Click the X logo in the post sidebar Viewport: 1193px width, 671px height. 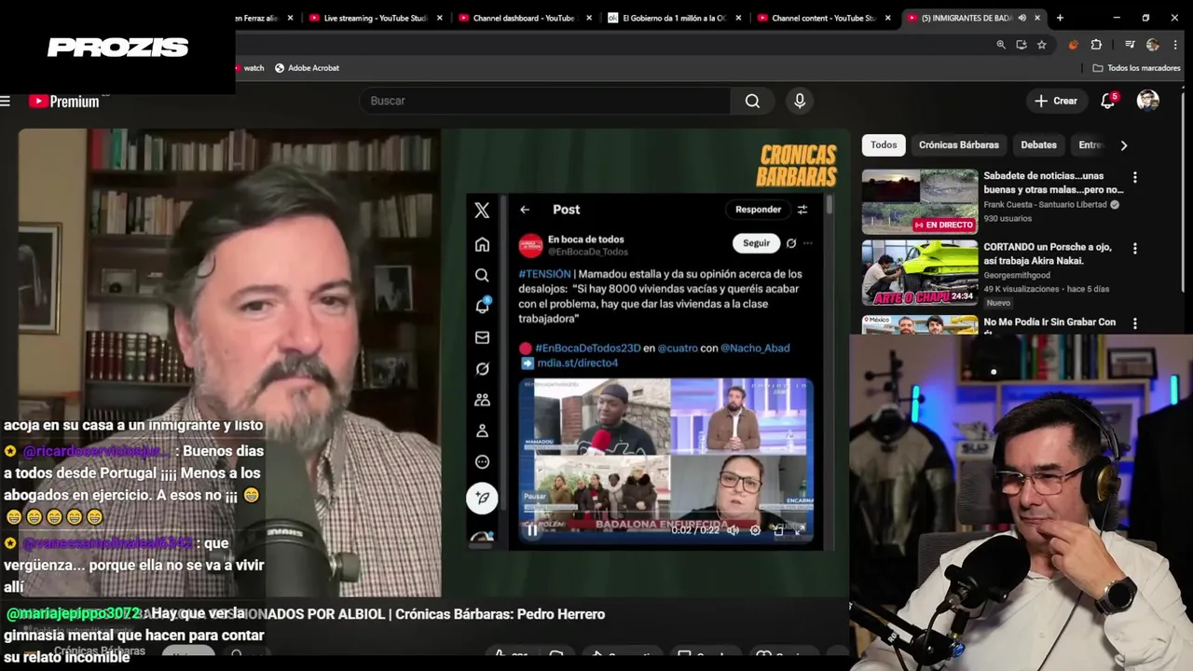(x=482, y=211)
